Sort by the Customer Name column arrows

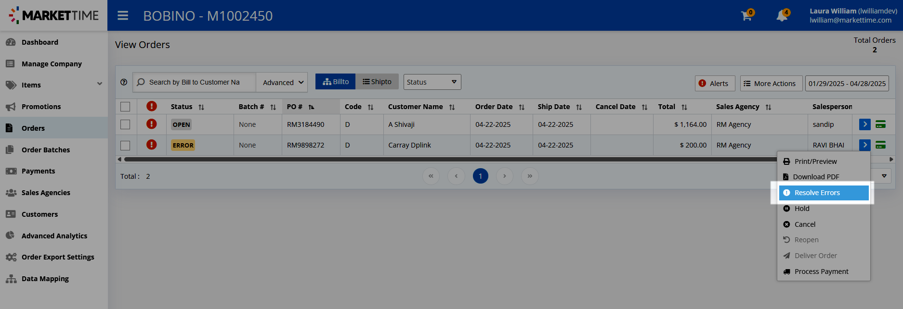pos(452,107)
